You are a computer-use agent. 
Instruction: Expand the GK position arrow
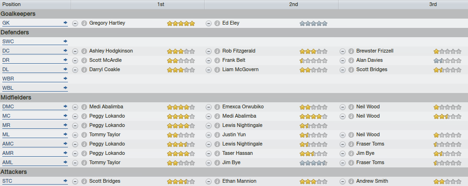tap(66, 23)
